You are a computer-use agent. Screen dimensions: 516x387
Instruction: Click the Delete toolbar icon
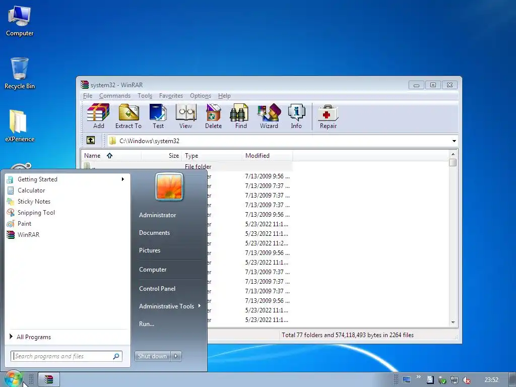(x=213, y=116)
